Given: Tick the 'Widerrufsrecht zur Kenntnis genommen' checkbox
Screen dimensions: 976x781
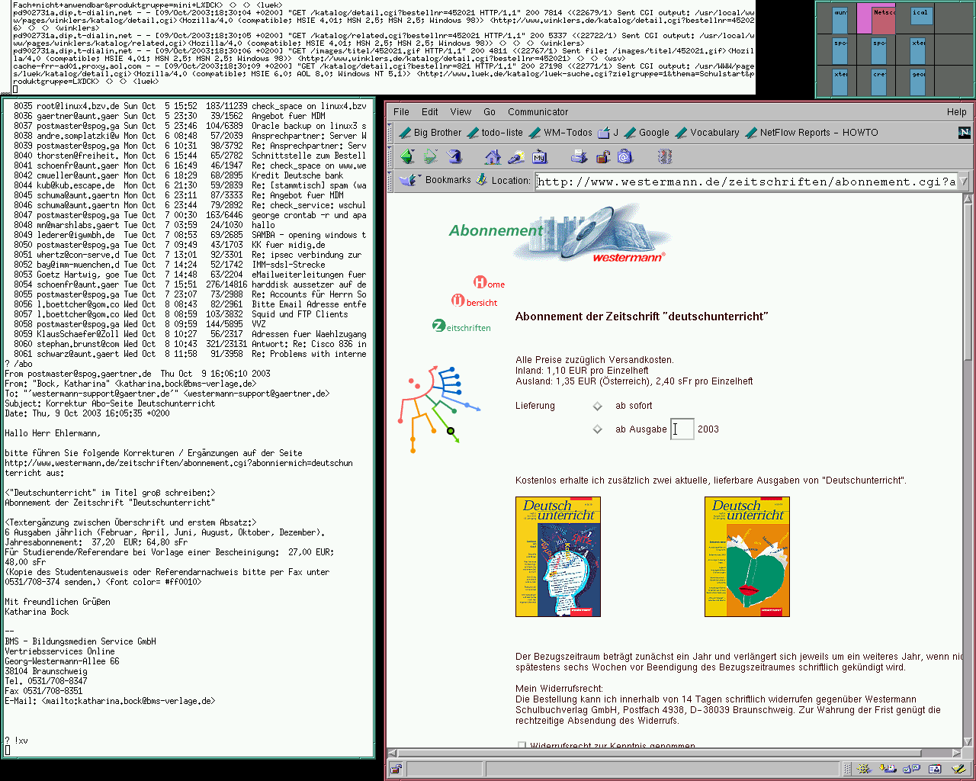Looking at the screenshot, I should [522, 746].
